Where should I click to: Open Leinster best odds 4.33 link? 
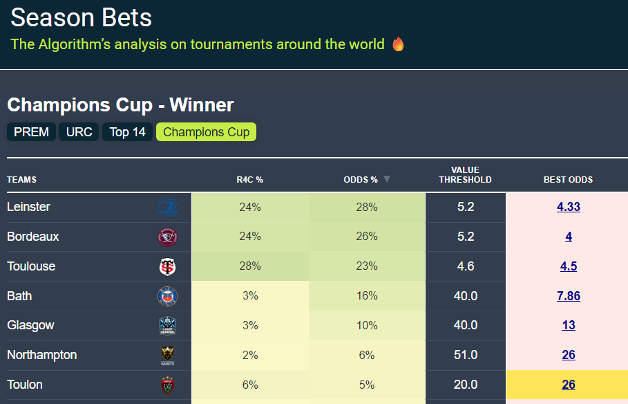pyautogui.click(x=568, y=207)
